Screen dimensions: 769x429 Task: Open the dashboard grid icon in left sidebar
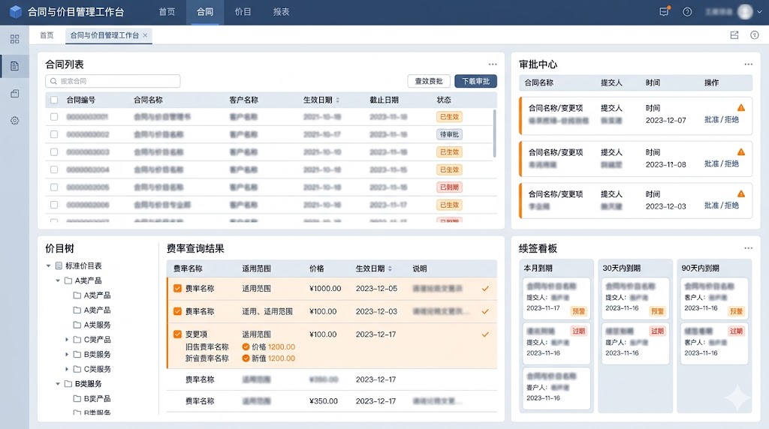tap(14, 39)
